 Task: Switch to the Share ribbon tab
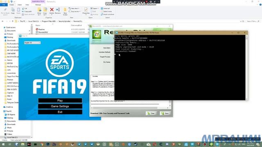[20, 4]
